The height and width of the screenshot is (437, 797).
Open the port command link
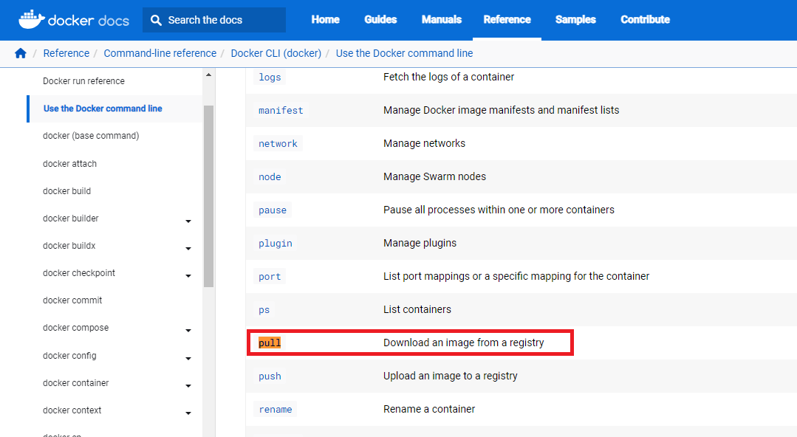[270, 277]
